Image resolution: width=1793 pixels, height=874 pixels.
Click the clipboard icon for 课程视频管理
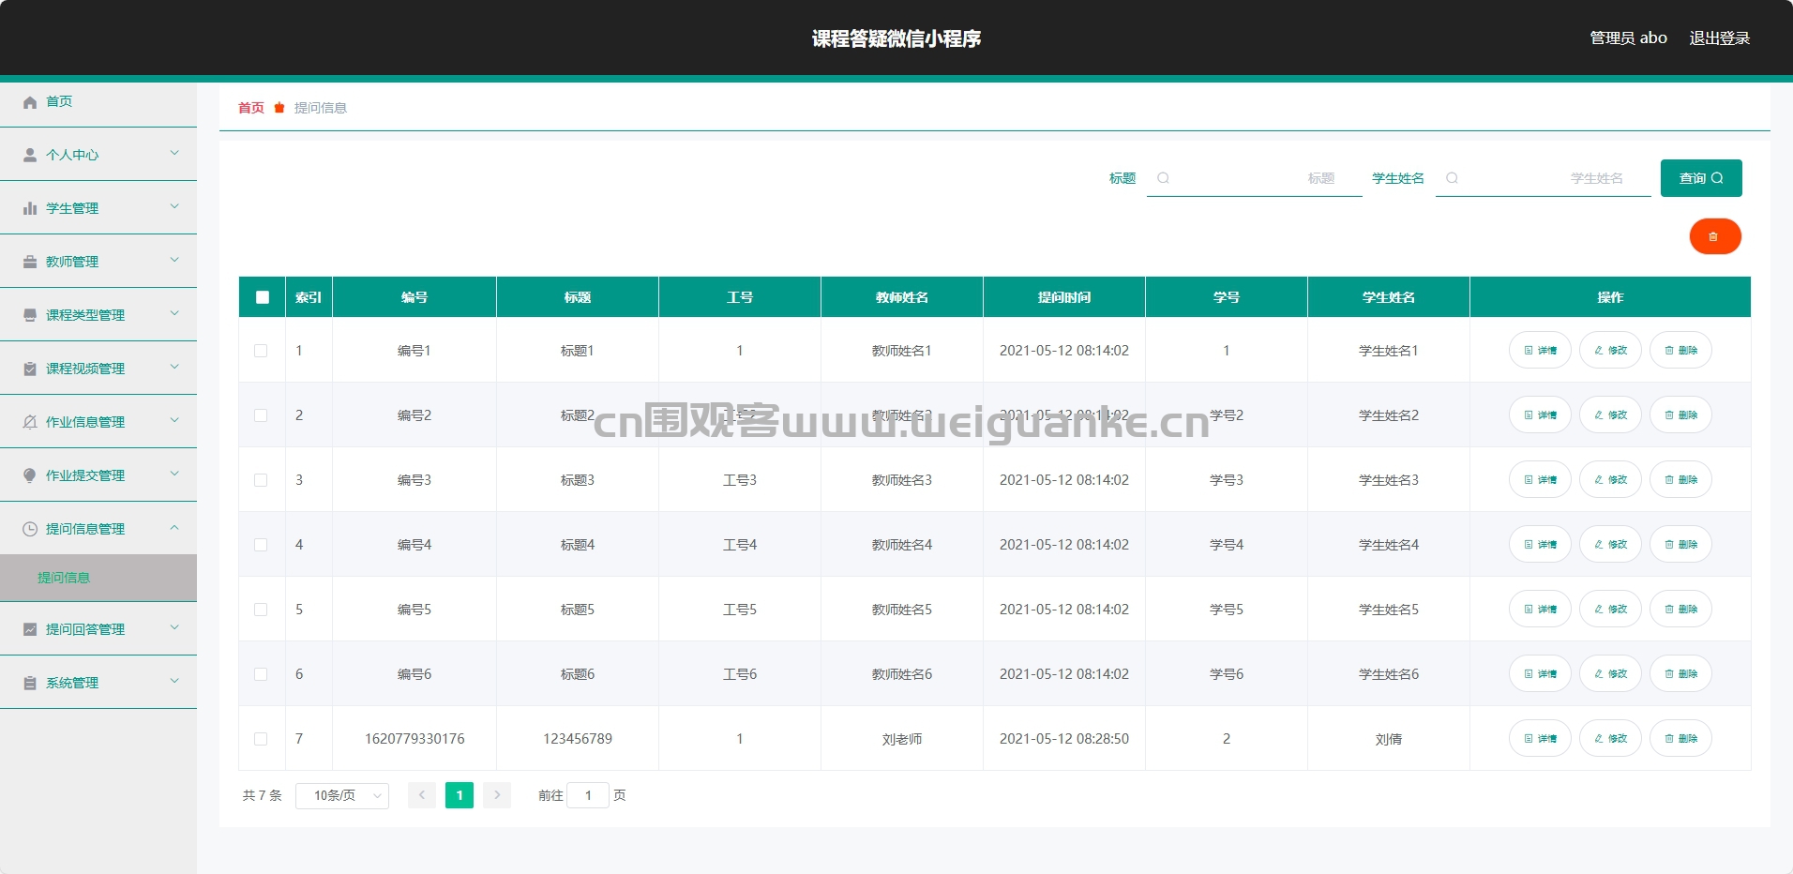(30, 369)
